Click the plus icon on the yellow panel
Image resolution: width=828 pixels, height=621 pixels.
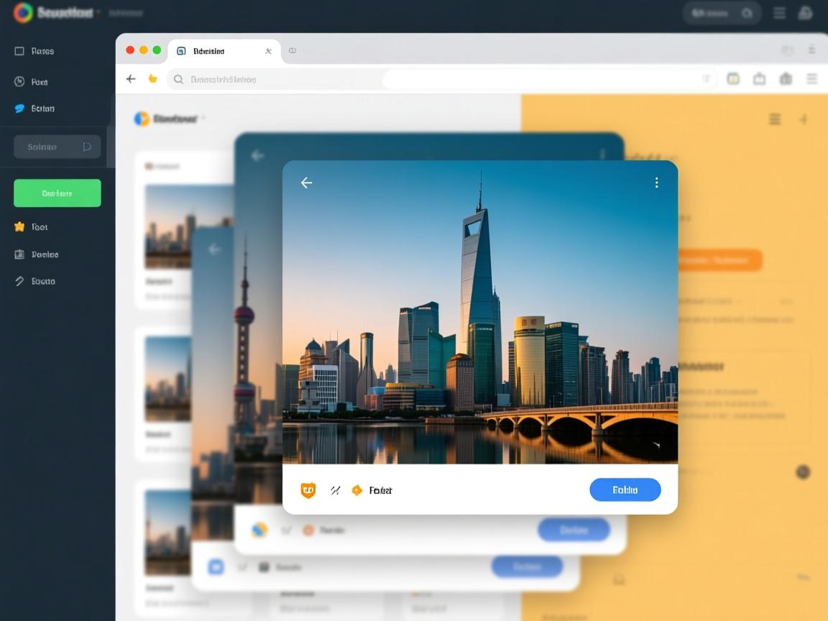(804, 119)
